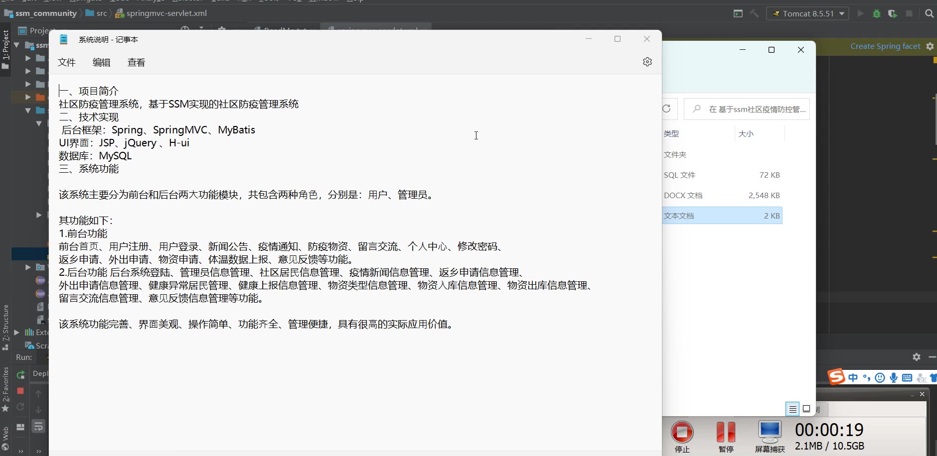Pause the screen recording (暂停)
Viewport: 937px width, 456px height.
tap(726, 436)
